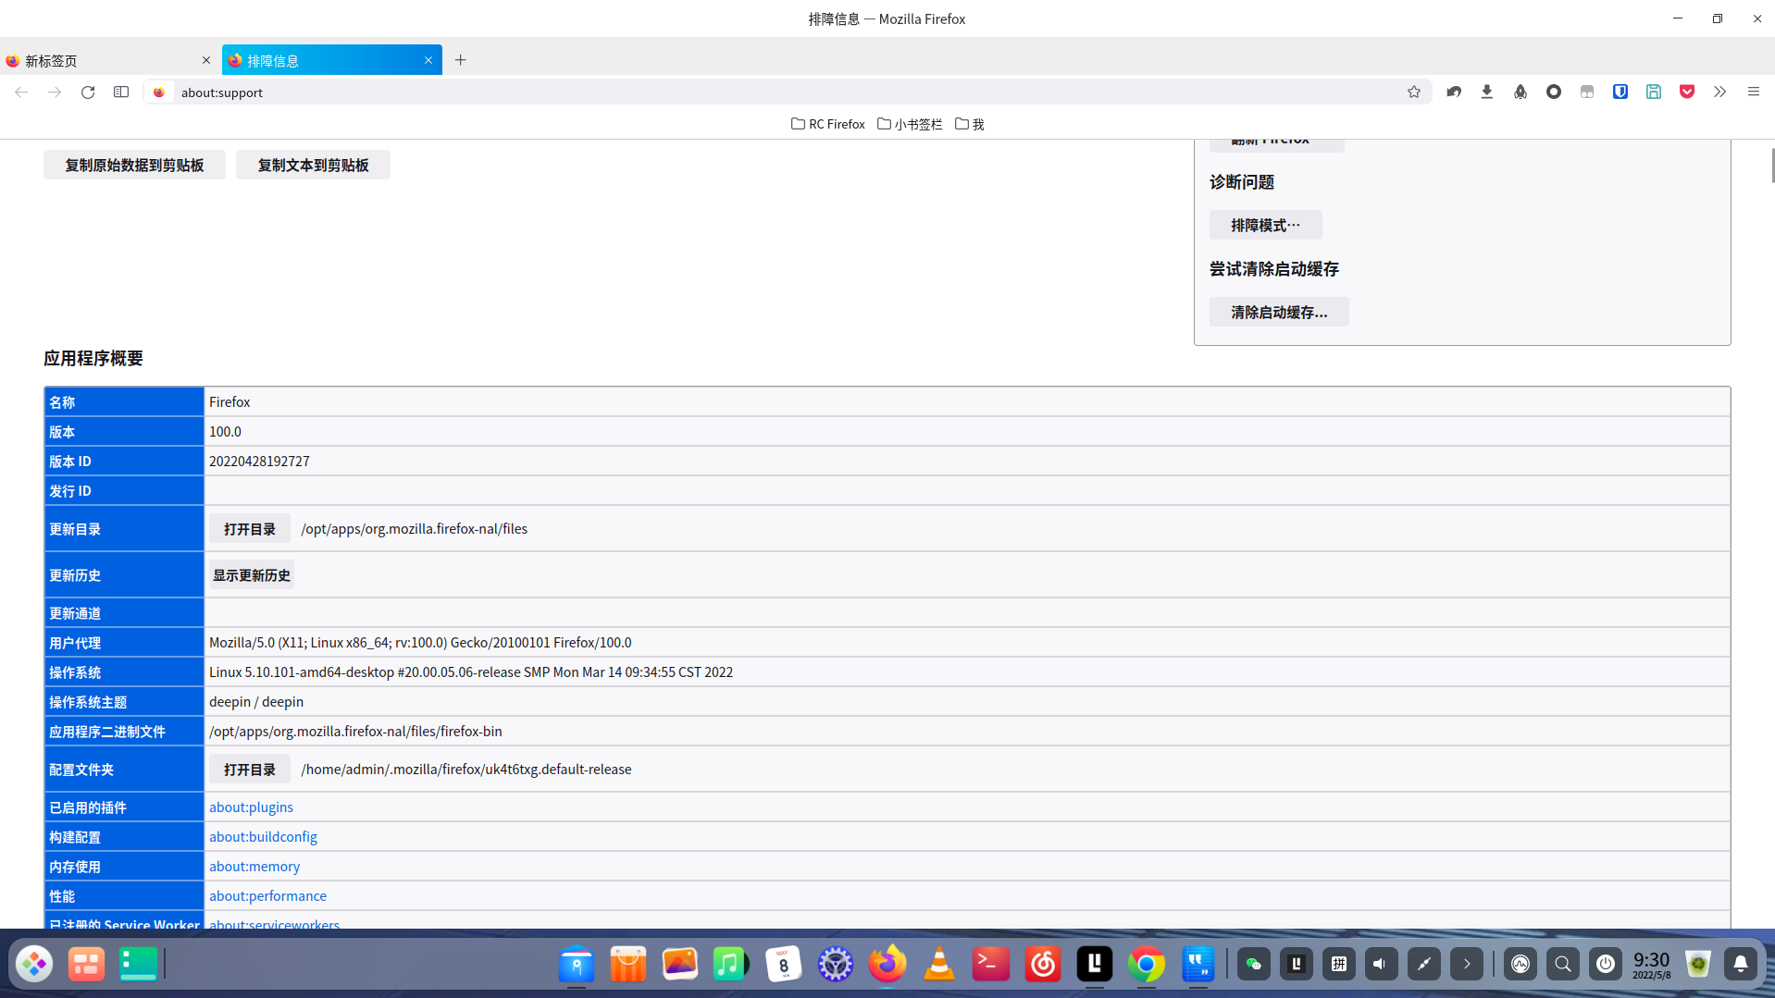Open the Music app in dock
The width and height of the screenshot is (1775, 998).
click(732, 964)
